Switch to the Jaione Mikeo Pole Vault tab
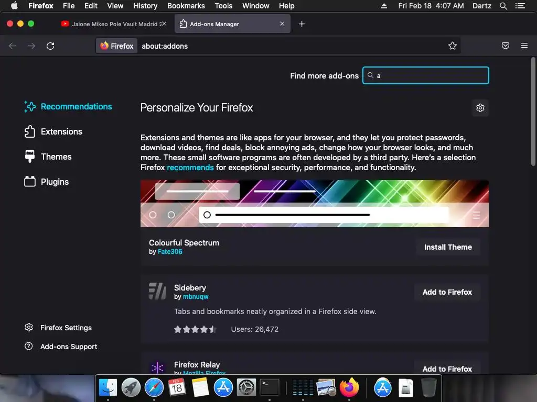 (113, 24)
